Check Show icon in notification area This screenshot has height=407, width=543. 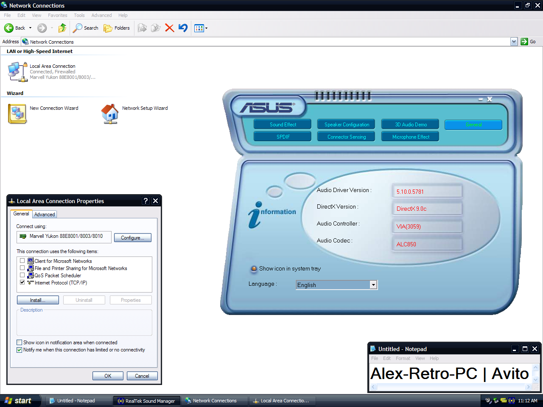click(20, 343)
